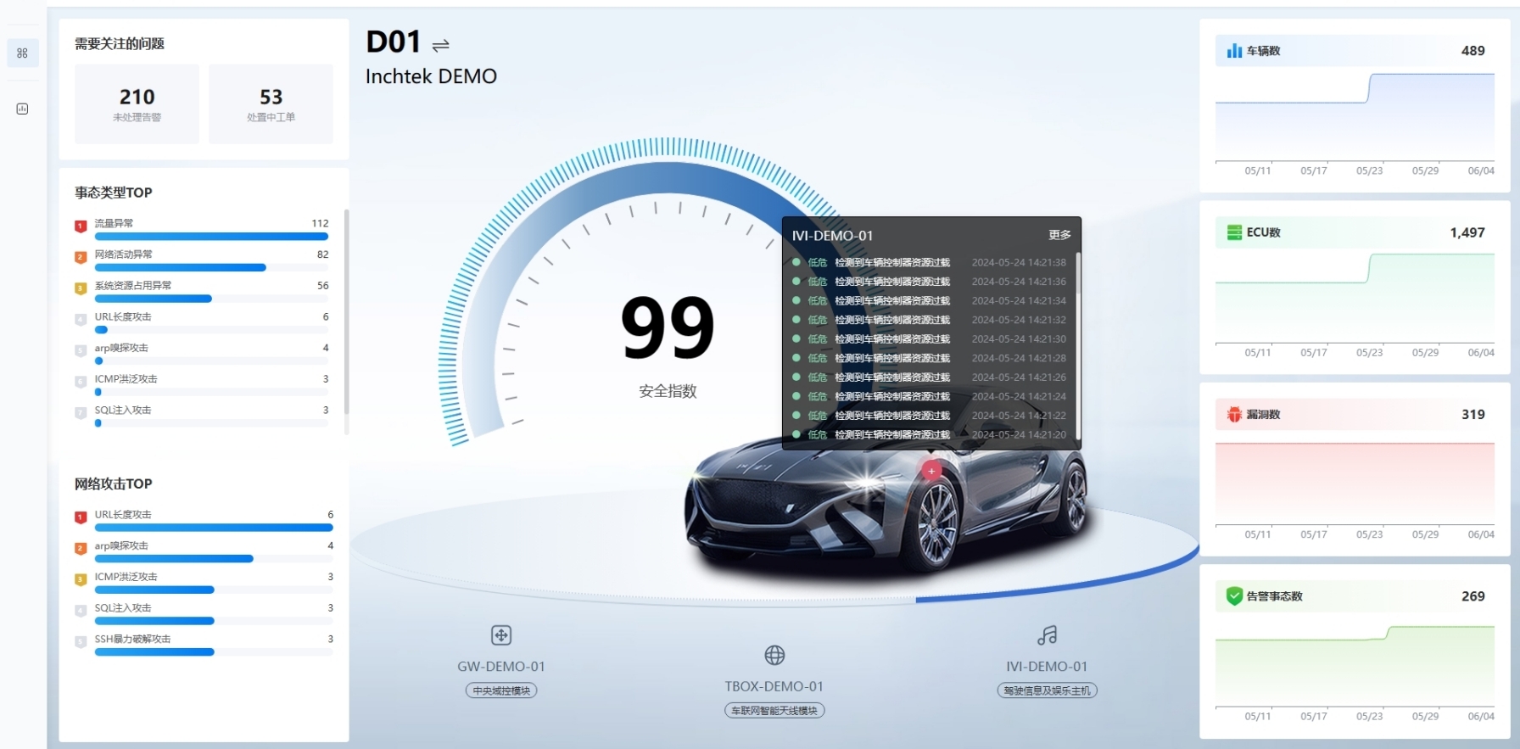Click the 中央域控模块 tag under GW-DEMO-01
Image resolution: width=1520 pixels, height=749 pixels.
coord(501,690)
